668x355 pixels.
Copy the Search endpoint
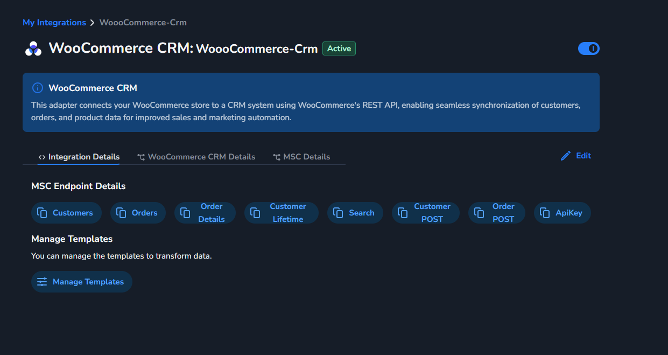[355, 213]
